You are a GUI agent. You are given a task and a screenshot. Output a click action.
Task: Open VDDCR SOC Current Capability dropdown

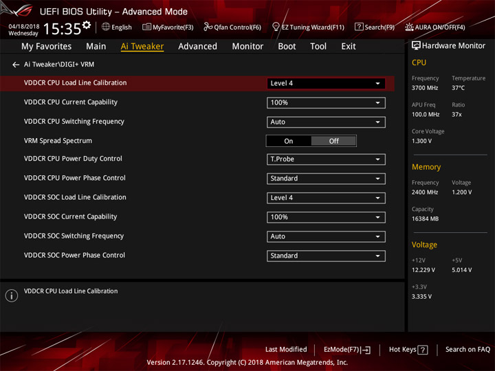click(326, 217)
